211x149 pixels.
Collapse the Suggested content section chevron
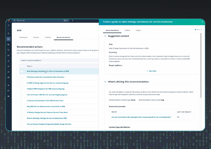pyautogui.click(x=105, y=36)
